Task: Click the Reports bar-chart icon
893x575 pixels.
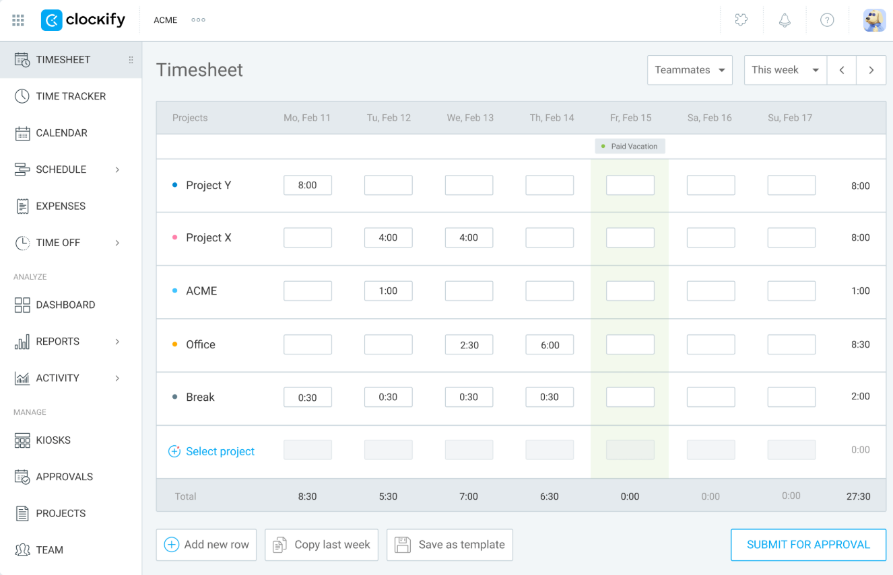Action: (x=22, y=342)
